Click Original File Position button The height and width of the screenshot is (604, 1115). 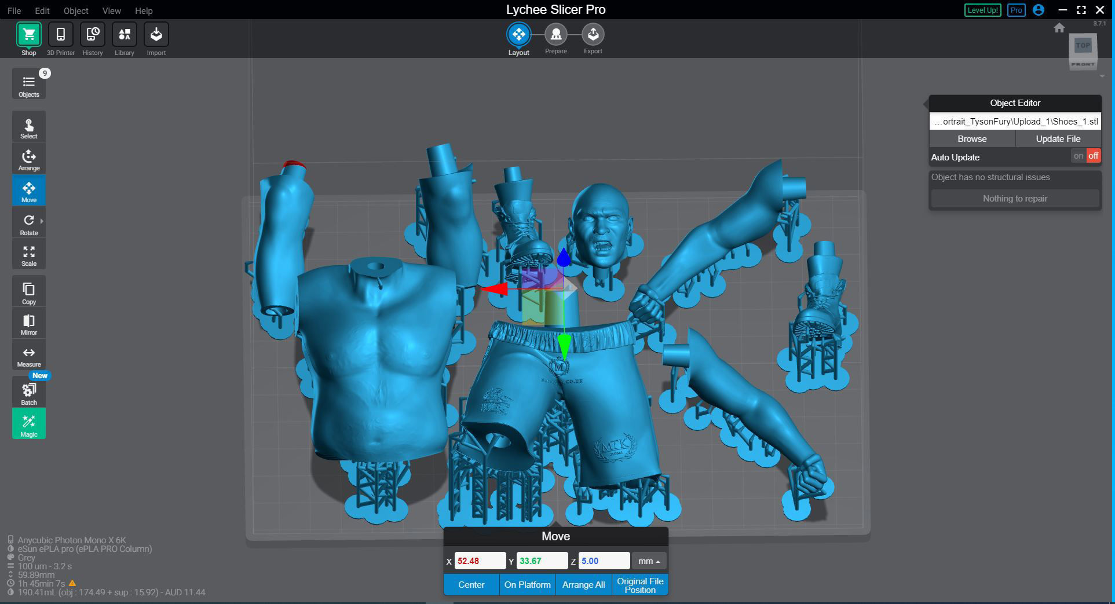pos(640,585)
